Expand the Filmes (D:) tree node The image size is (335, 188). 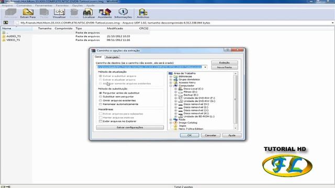pos(176,92)
